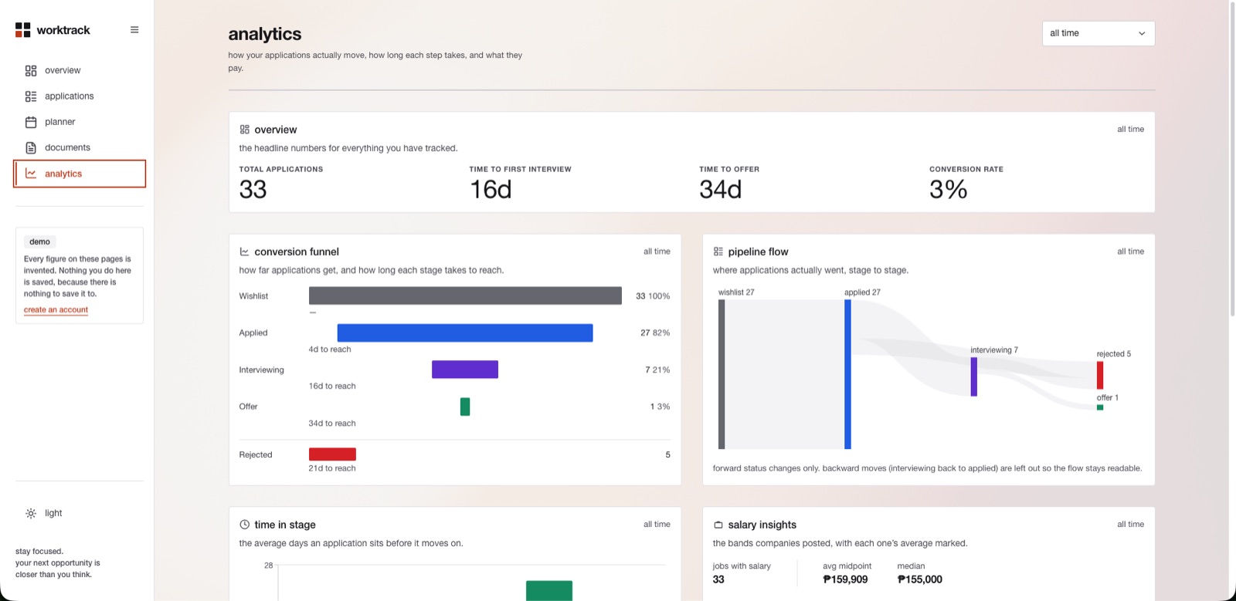Click the planner calendar icon

pos(31,122)
